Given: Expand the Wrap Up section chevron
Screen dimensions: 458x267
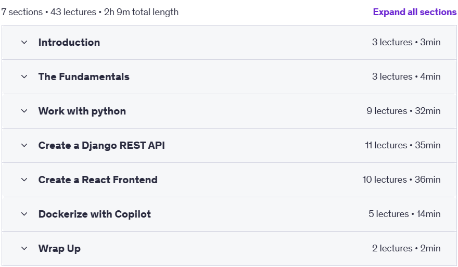Looking at the screenshot, I should point(24,248).
